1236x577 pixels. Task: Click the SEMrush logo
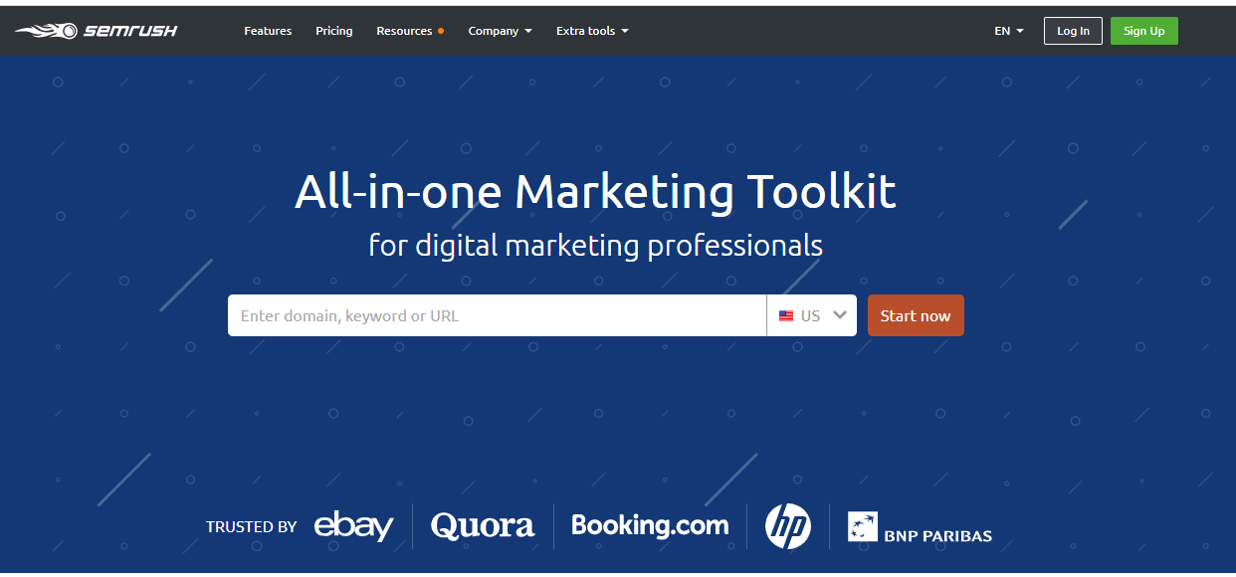tap(97, 31)
